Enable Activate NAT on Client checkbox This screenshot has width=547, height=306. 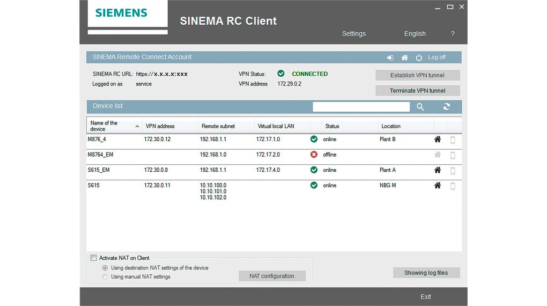[93, 258]
